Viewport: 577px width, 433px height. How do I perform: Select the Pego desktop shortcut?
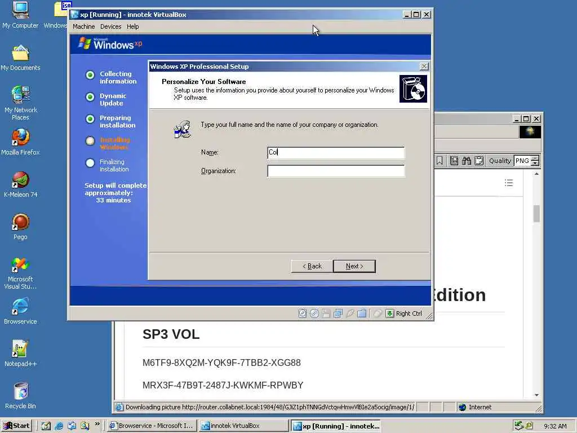20,227
